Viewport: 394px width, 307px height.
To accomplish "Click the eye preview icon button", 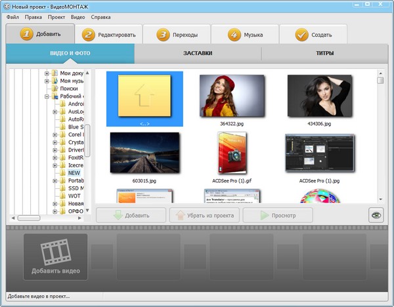I will [x=376, y=215].
